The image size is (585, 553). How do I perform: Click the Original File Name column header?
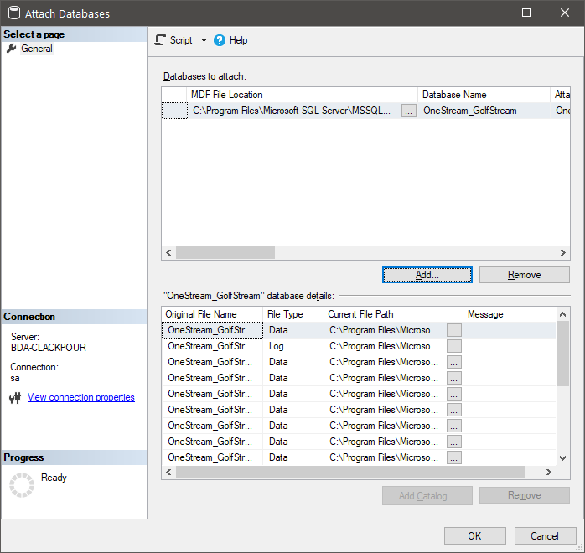pos(212,314)
